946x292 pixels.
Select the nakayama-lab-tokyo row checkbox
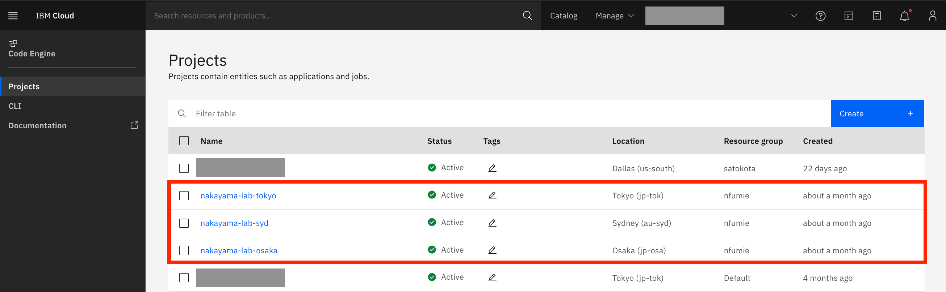[184, 196]
